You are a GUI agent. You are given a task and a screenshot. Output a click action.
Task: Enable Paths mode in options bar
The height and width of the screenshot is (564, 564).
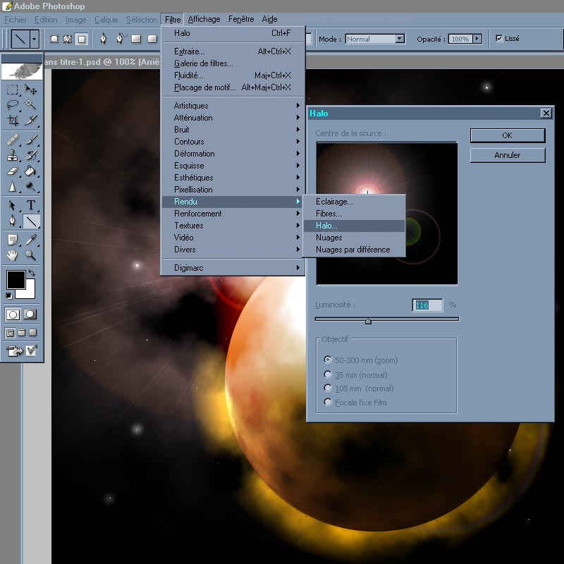(68, 39)
